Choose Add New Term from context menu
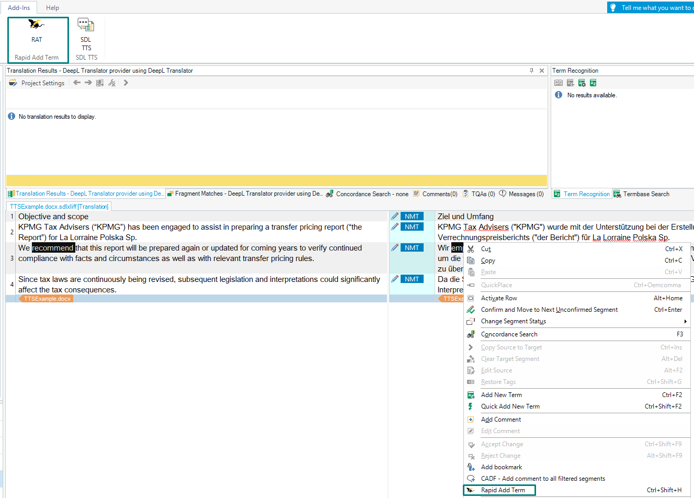The height and width of the screenshot is (498, 694). point(577,395)
